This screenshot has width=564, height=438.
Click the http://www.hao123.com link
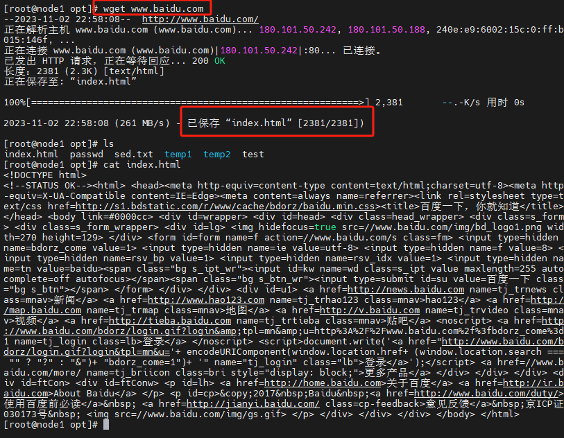pos(206,299)
